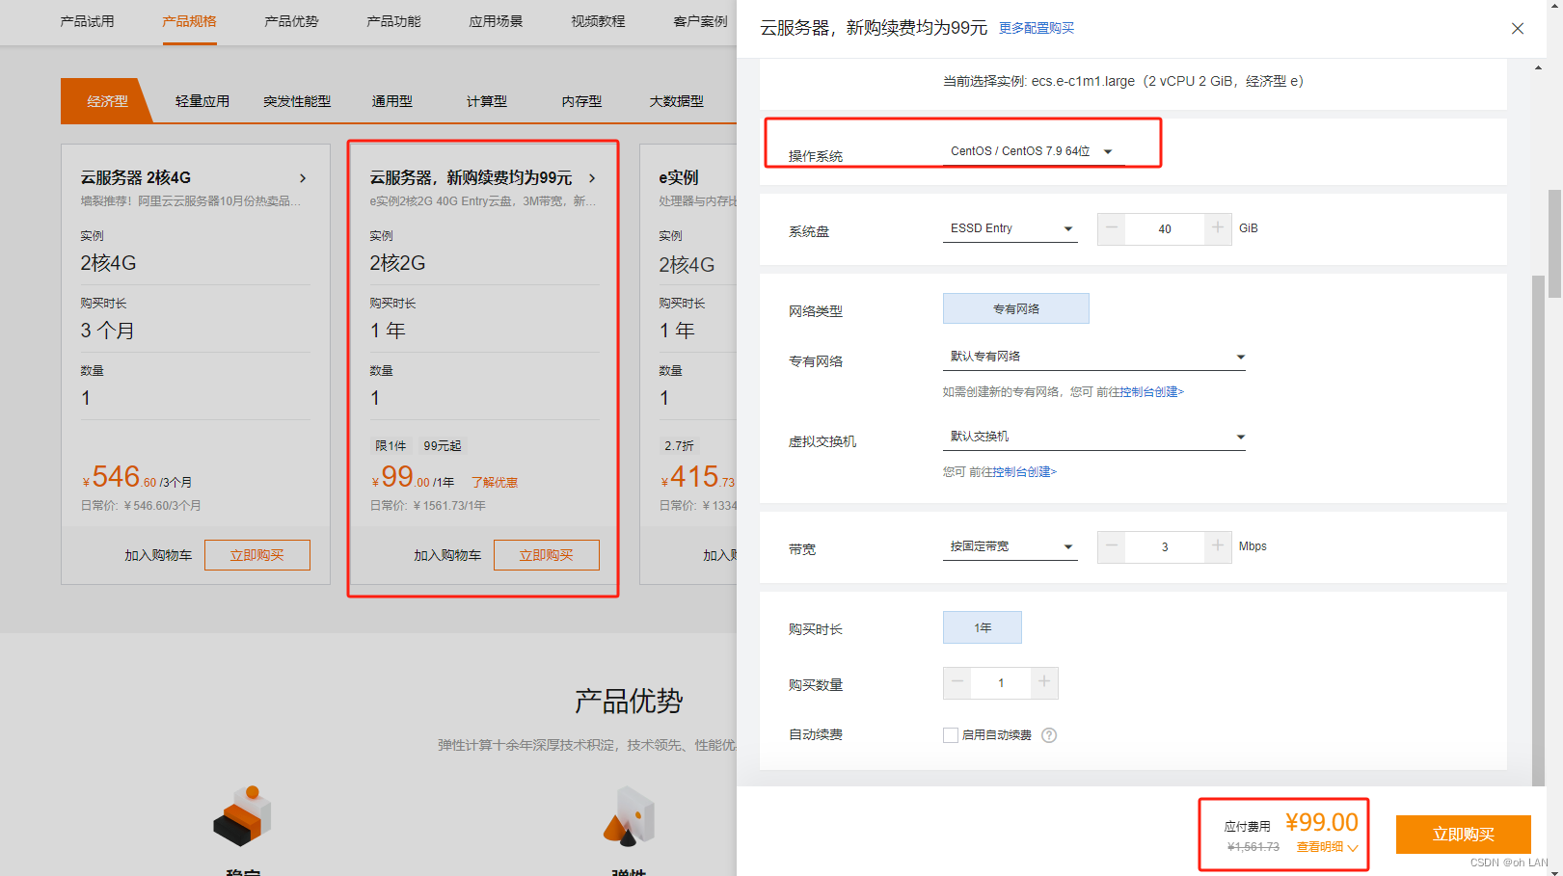Switch to the 通用型 tab
The height and width of the screenshot is (876, 1563).
click(x=391, y=100)
